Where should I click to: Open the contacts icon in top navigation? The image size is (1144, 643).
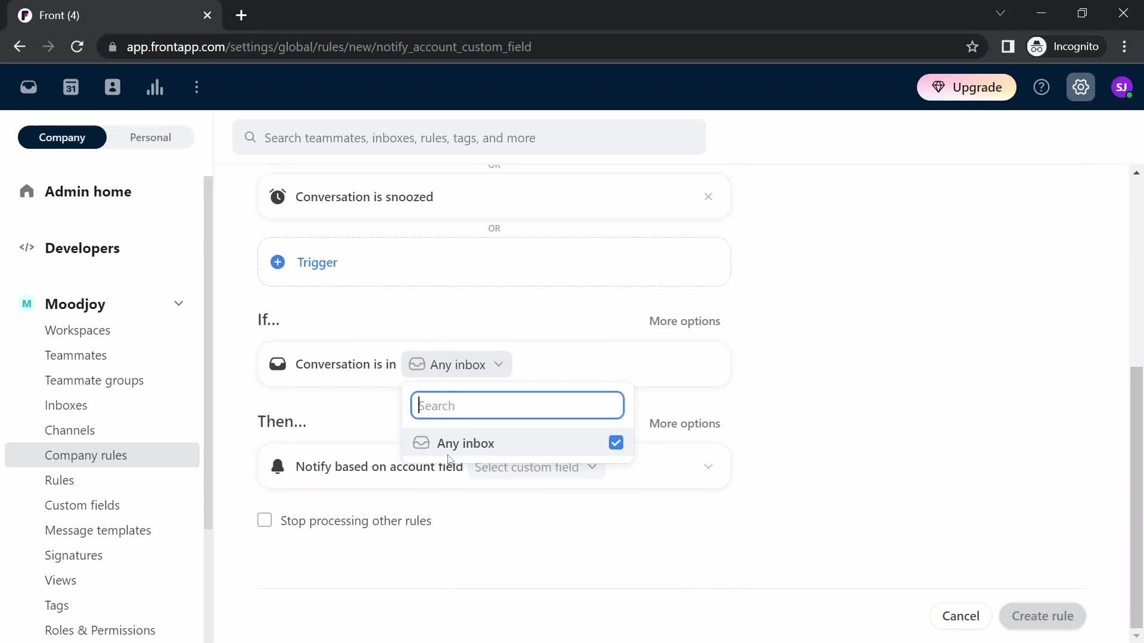coord(113,88)
